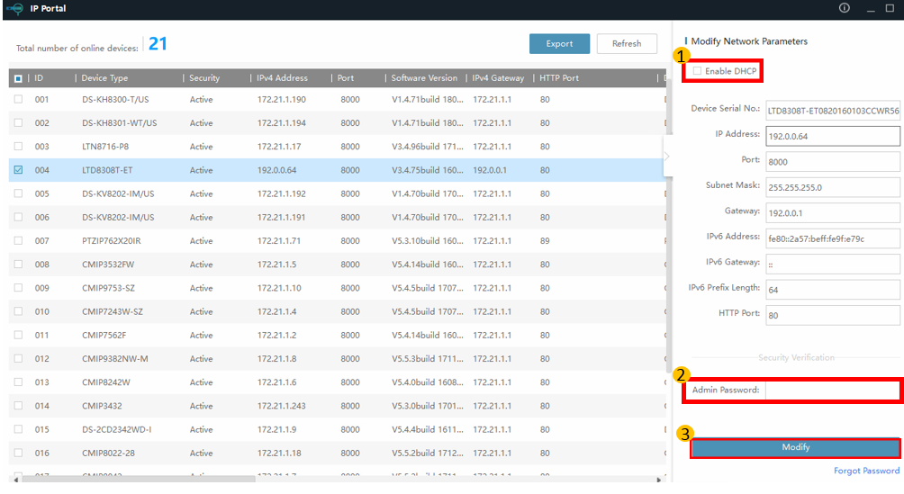Click the IPv6 Gateway input field

click(833, 264)
